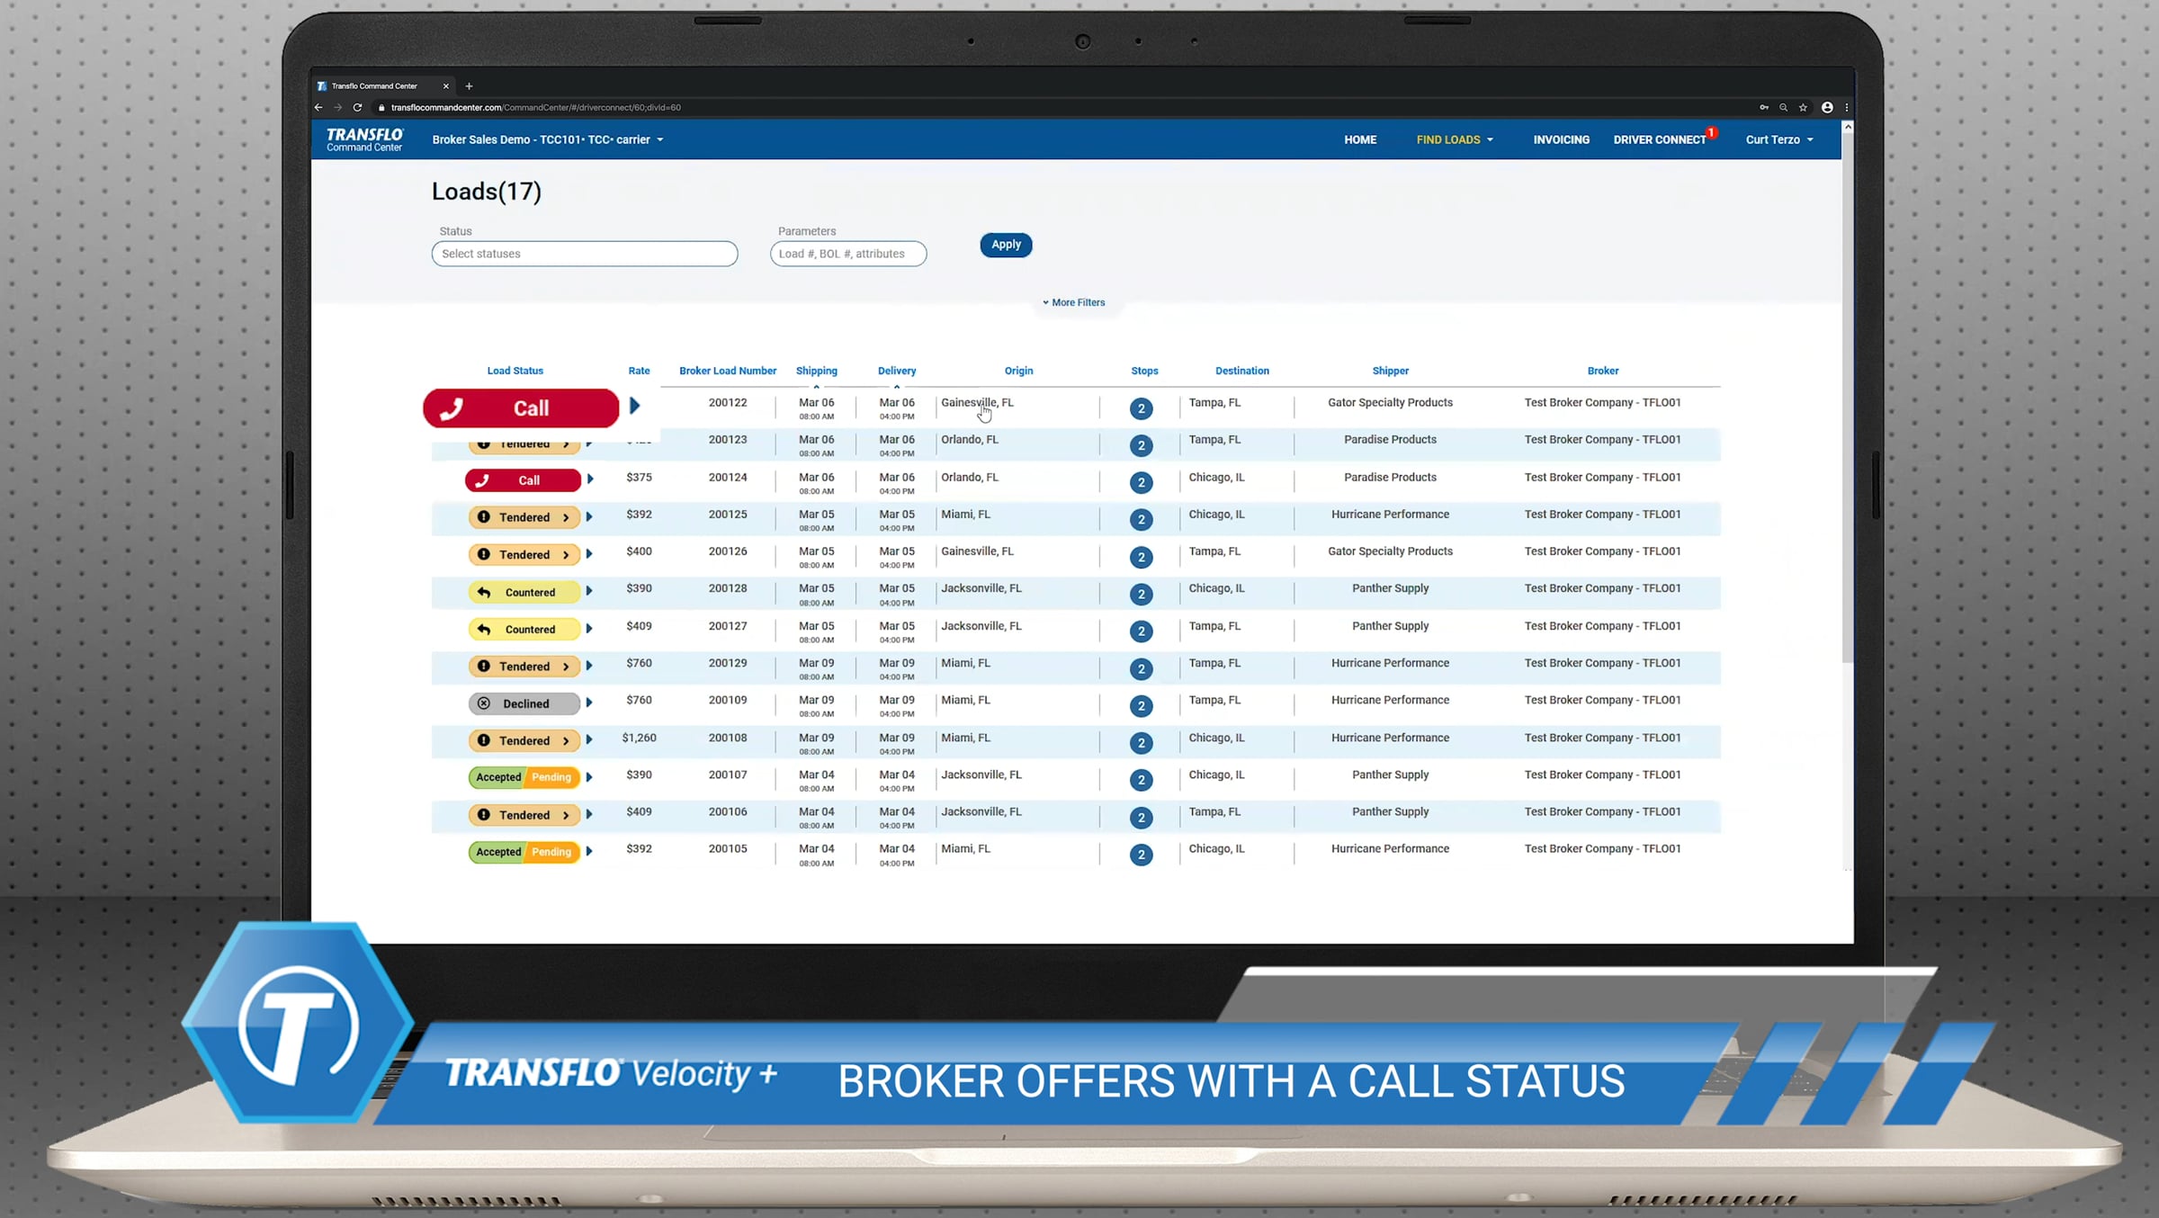
Task: Click the Accepted Pending status for load 200107
Action: (x=524, y=777)
